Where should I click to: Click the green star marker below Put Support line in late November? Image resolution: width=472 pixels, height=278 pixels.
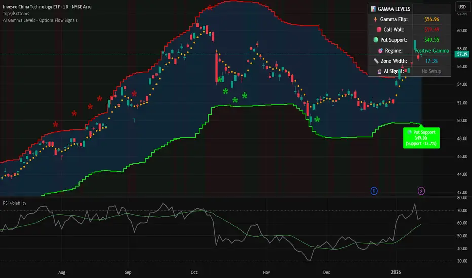click(317, 120)
